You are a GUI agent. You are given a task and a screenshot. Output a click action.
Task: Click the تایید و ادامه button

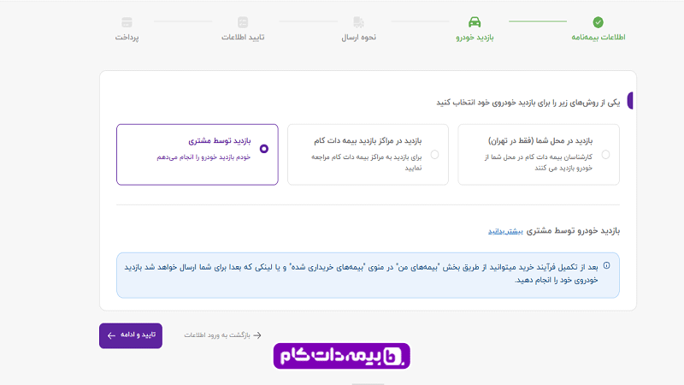[131, 335]
